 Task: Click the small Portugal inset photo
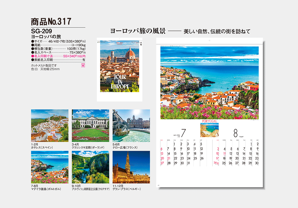(x=209, y=130)
